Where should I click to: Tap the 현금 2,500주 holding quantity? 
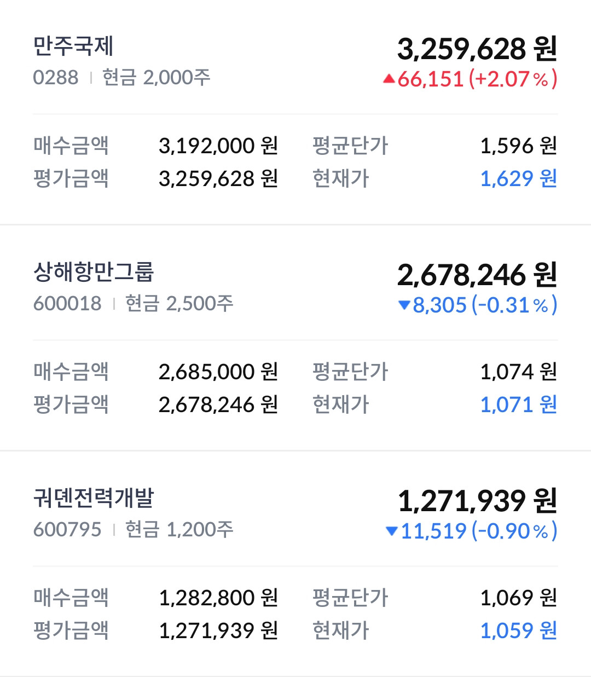point(179,303)
